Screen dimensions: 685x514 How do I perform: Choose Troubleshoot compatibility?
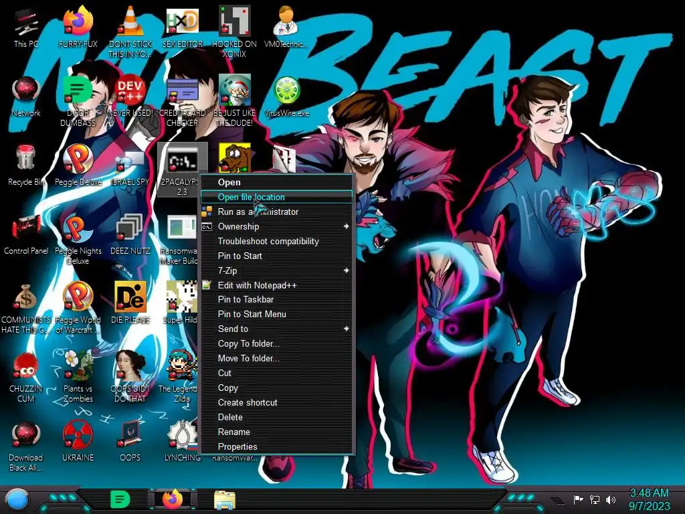[x=276, y=241]
